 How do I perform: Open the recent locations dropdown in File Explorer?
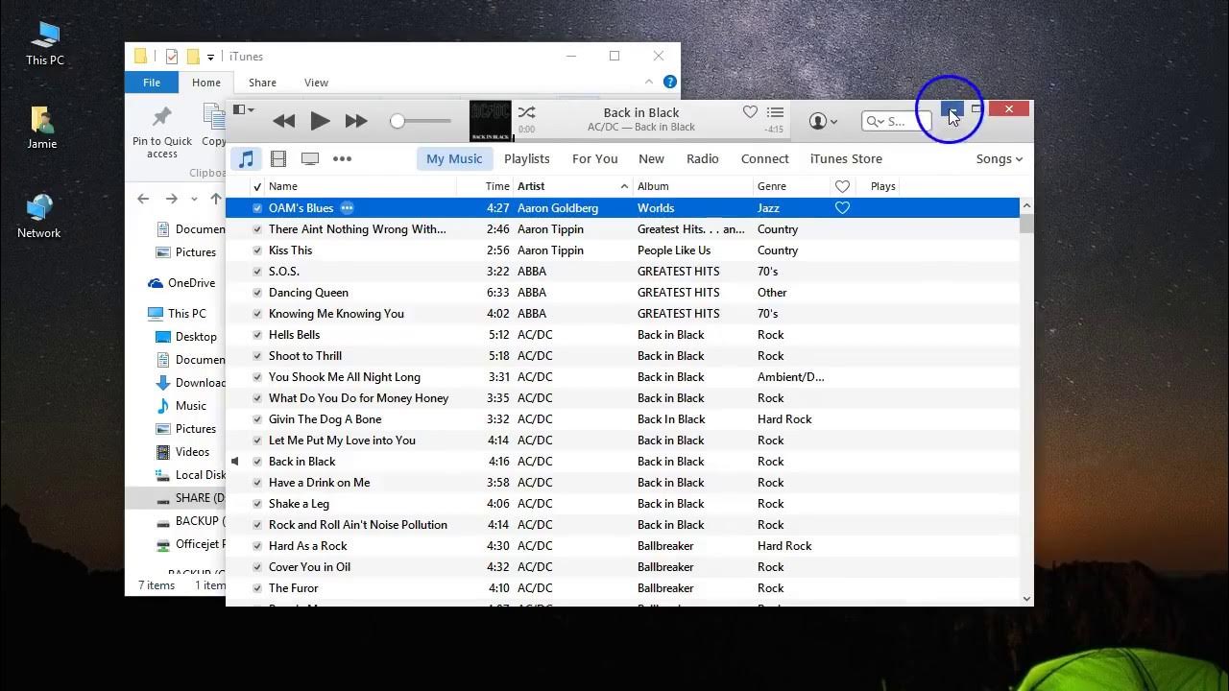click(x=194, y=199)
